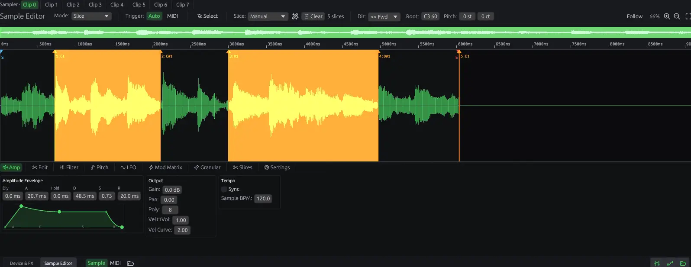Switch to the Pitch tab
Viewport: 691px width, 267px height.
(100, 167)
